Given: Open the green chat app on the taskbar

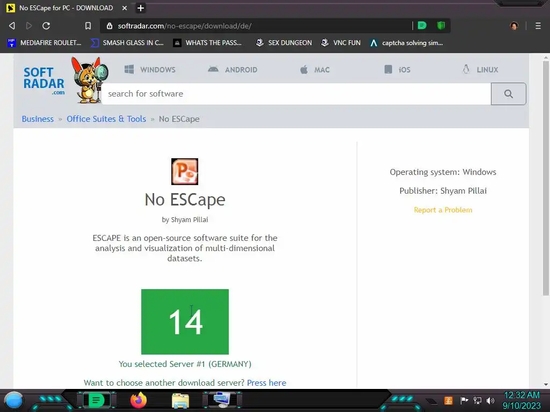Looking at the screenshot, I should 96,400.
